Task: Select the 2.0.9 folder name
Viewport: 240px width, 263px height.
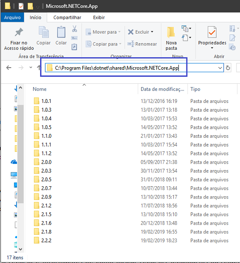Action: [47, 197]
